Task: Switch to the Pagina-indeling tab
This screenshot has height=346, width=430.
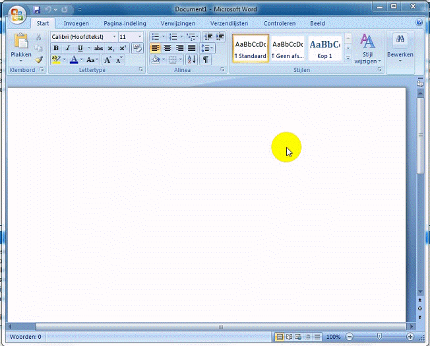Action: (125, 24)
